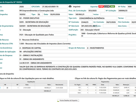Click the Tipo field showing GL
Image resolution: width=136 pixels, height=102 pixels.
click(40, 14)
